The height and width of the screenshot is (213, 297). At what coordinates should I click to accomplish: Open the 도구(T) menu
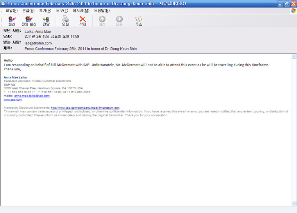[62, 10]
